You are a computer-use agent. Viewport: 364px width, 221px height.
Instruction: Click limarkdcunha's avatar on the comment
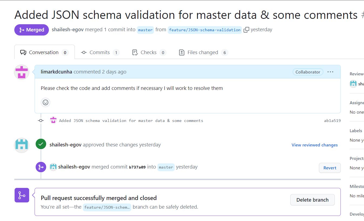(x=21, y=72)
